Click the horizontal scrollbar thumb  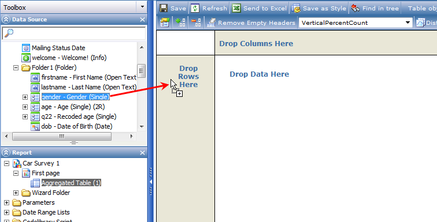(62, 137)
